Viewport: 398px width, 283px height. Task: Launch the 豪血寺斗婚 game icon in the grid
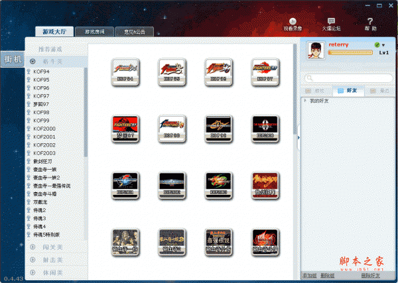point(265,242)
